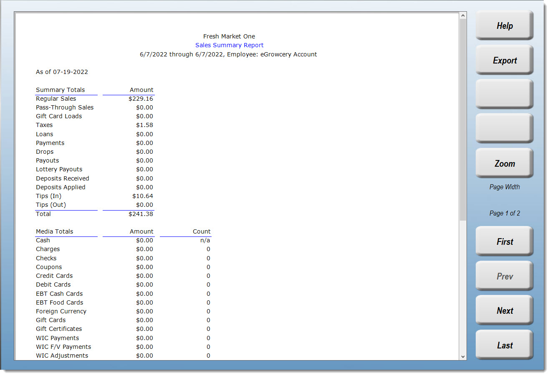550x376 pixels.
Task: Click the vertical scrollbar thumb
Action: pyautogui.click(x=463, y=119)
